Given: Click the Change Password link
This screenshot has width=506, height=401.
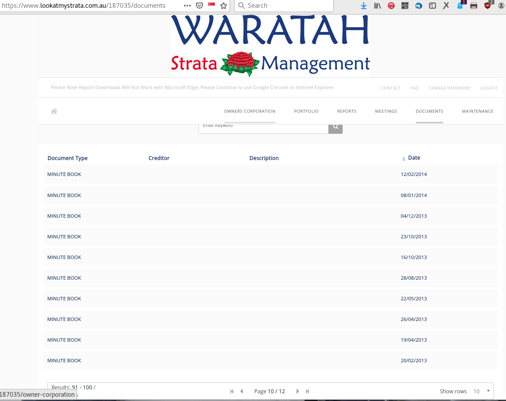Looking at the screenshot, I should pos(450,88).
